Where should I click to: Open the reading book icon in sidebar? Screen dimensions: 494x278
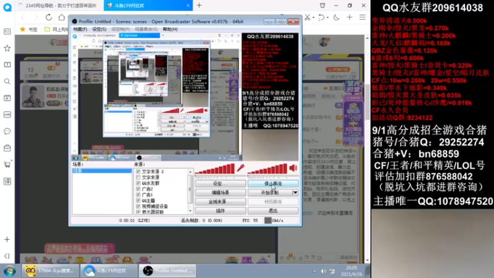pyautogui.click(x=7, y=65)
